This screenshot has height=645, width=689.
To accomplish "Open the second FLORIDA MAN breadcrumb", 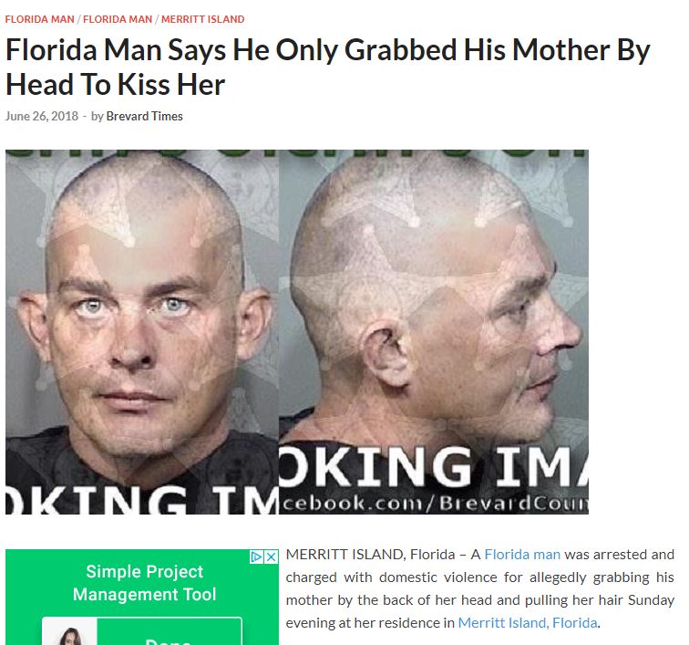I will click(118, 19).
